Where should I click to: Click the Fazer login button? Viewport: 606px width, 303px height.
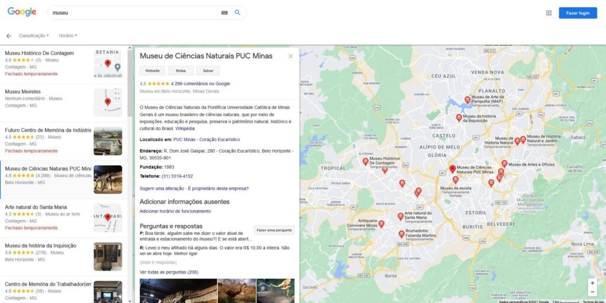click(578, 13)
